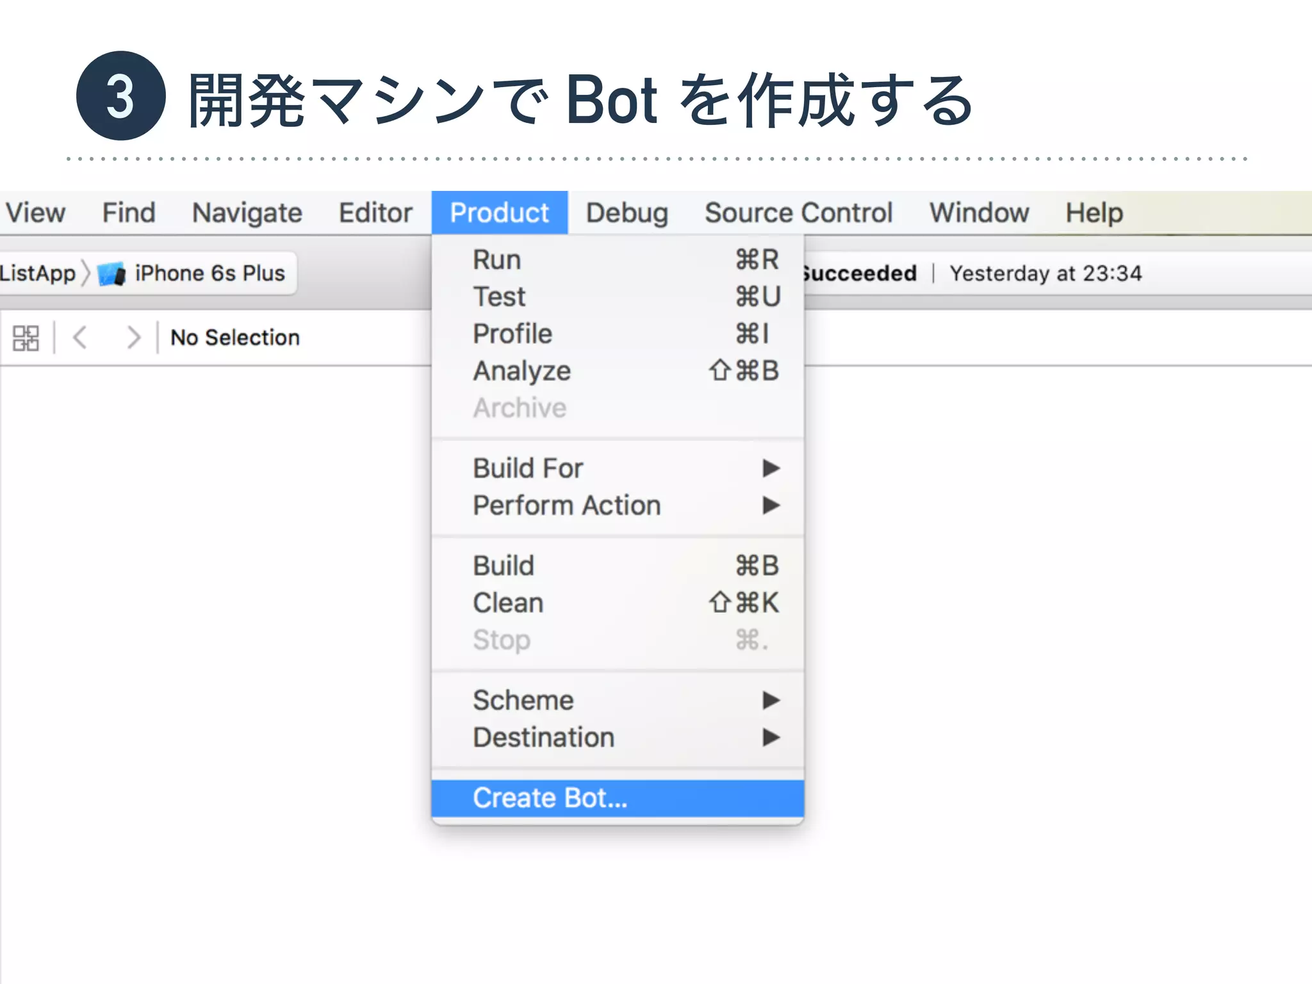1312x984 pixels.
Task: Select the Analyze menu item
Action: point(618,372)
